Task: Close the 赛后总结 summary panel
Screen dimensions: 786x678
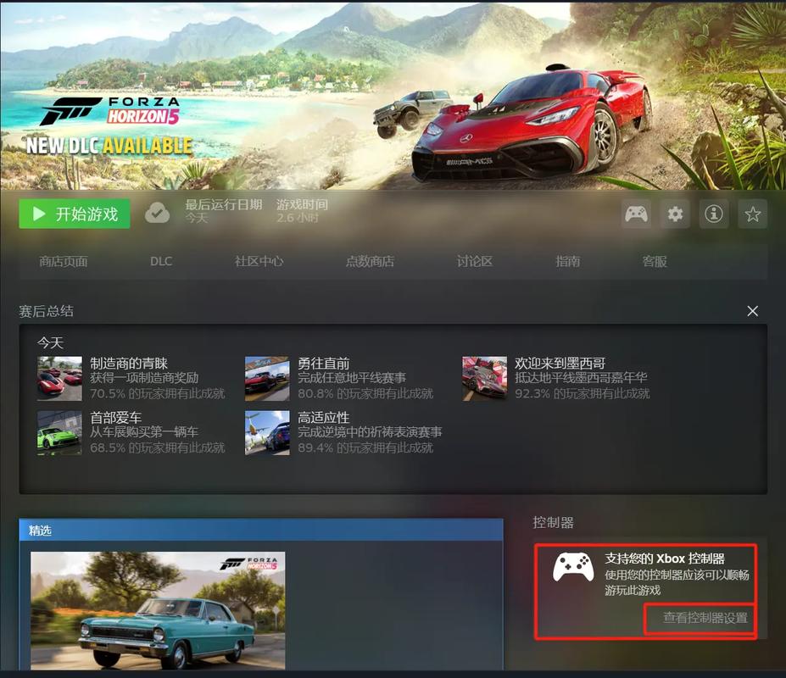Action: (752, 310)
